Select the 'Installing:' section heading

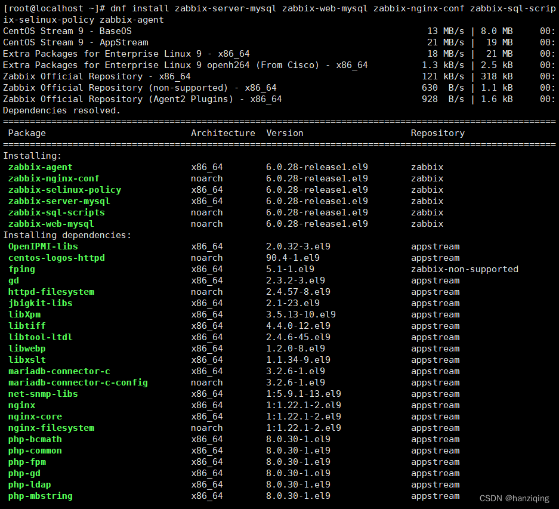32,156
